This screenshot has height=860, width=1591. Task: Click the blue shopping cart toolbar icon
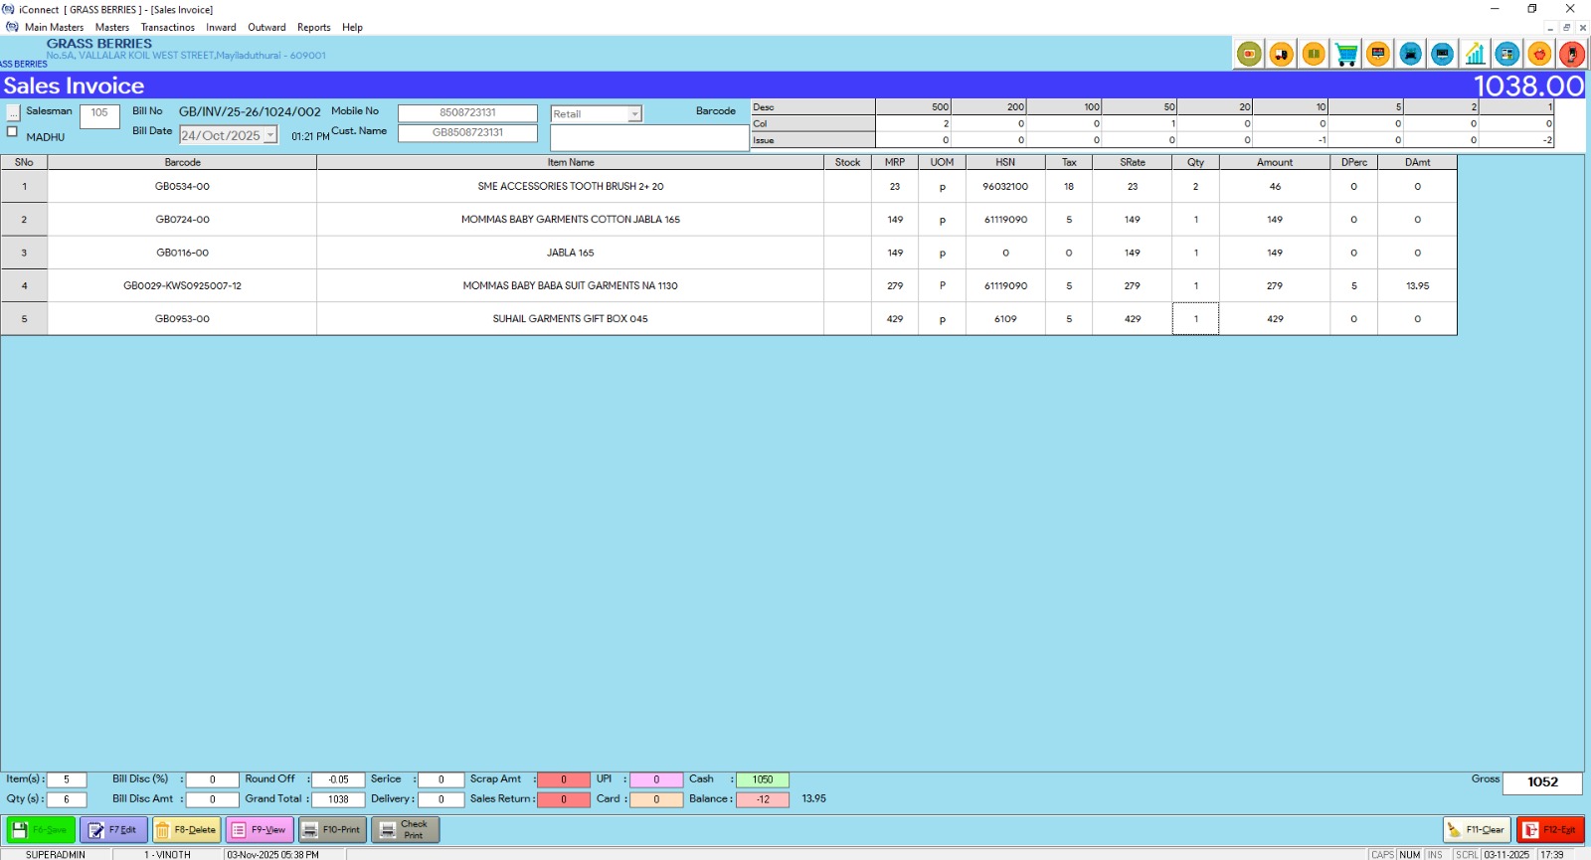[1345, 55]
